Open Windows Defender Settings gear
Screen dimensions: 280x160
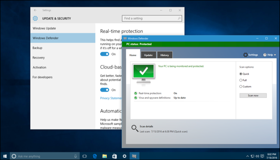tap(246, 55)
